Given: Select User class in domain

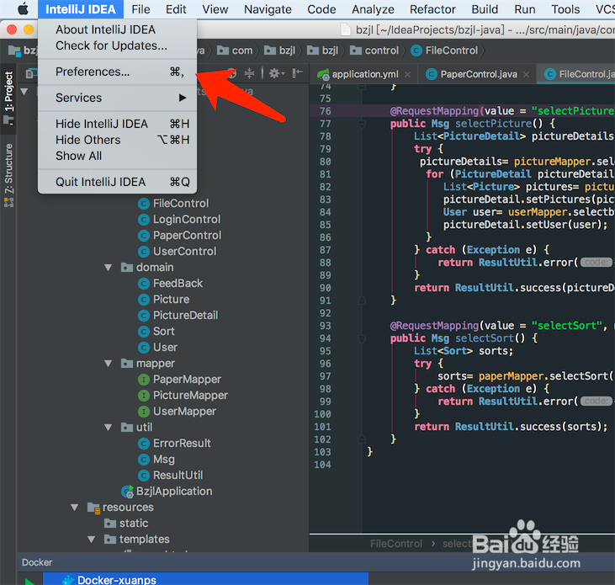Looking at the screenshot, I should pos(157,348).
